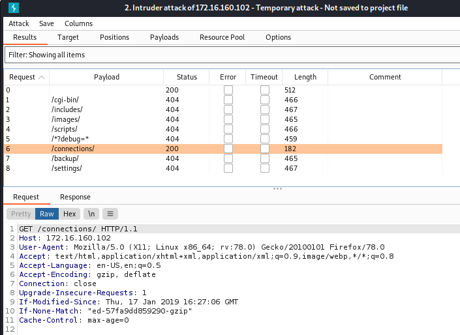
Task: Click the Cache-Control header line
Action: coord(74,320)
